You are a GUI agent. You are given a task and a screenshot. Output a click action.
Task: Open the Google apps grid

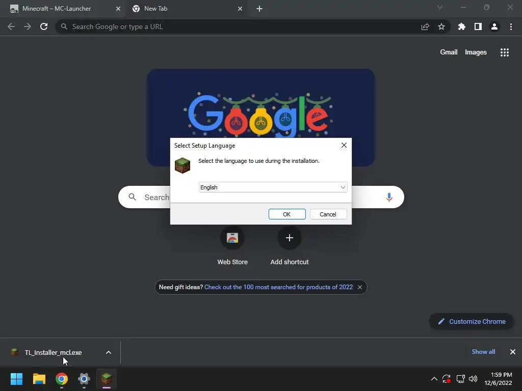click(504, 52)
